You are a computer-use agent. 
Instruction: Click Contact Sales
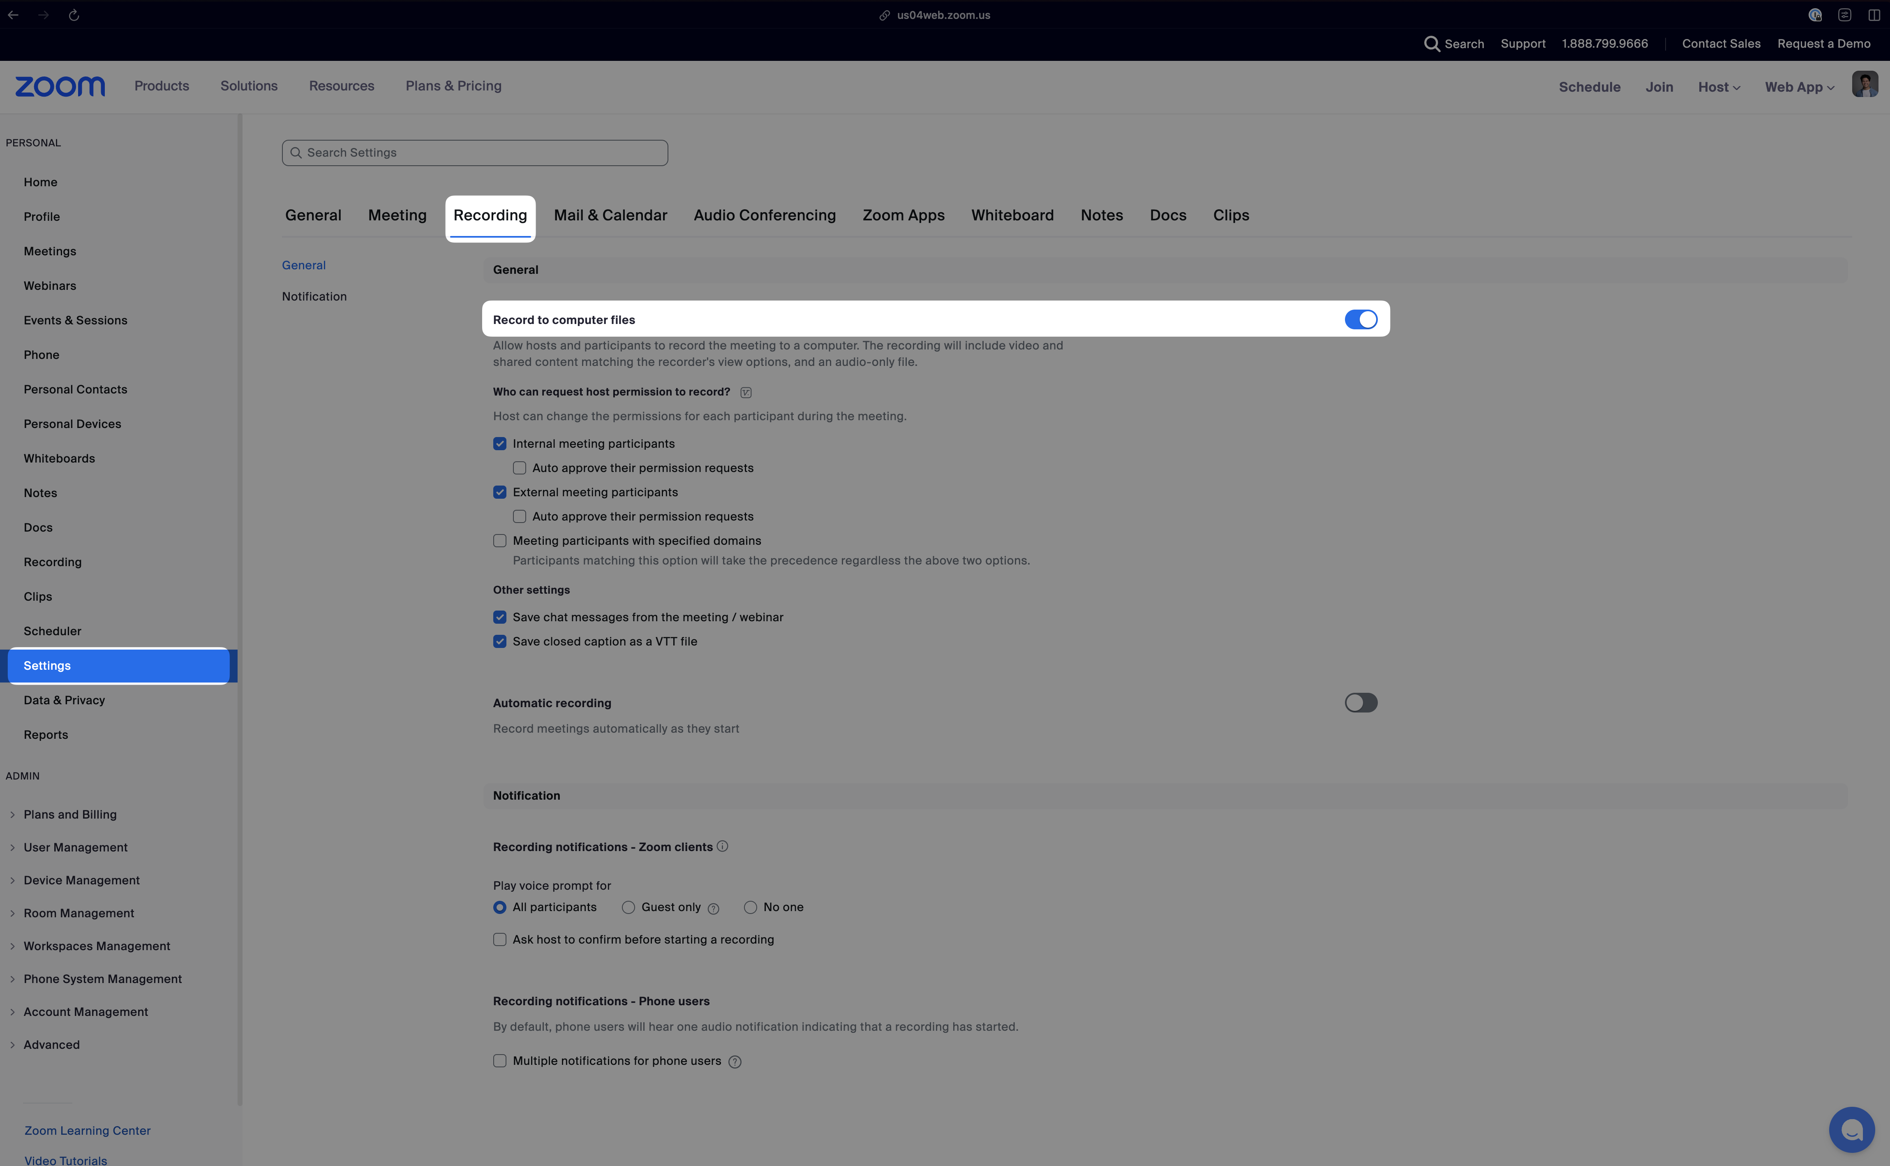coord(1721,44)
